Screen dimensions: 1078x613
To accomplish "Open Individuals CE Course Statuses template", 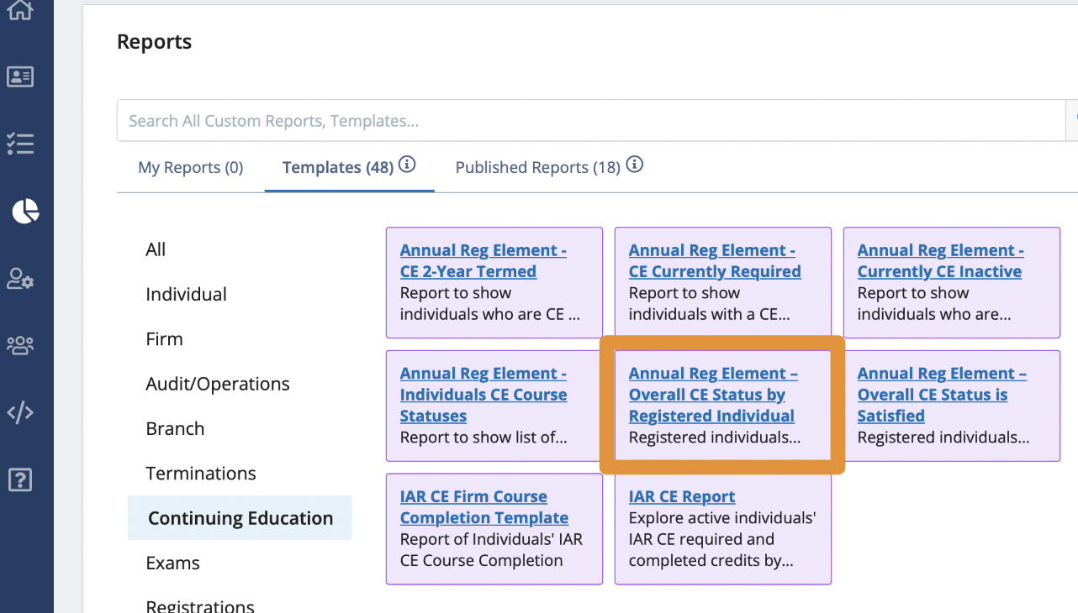I will pos(484,395).
